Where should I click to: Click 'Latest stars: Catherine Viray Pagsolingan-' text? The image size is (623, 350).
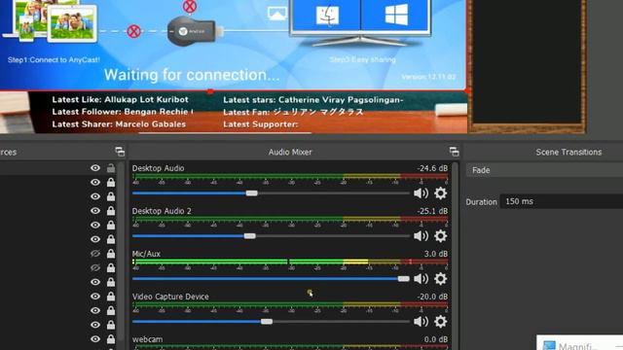(313, 100)
